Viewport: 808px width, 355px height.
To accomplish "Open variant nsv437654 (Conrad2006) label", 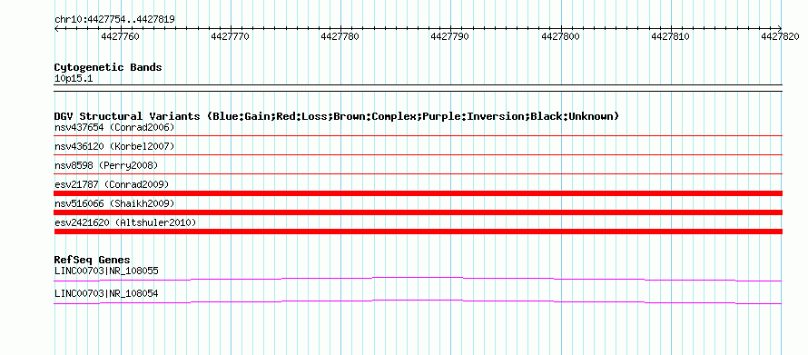I will coord(114,127).
